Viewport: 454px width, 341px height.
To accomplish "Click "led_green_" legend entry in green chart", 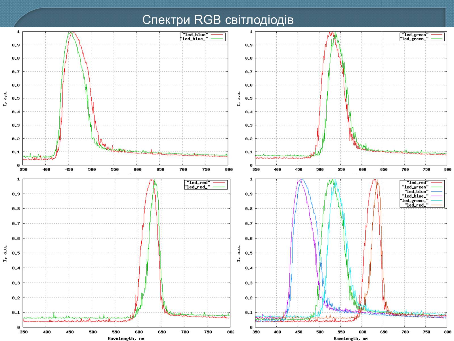I will pos(414,39).
